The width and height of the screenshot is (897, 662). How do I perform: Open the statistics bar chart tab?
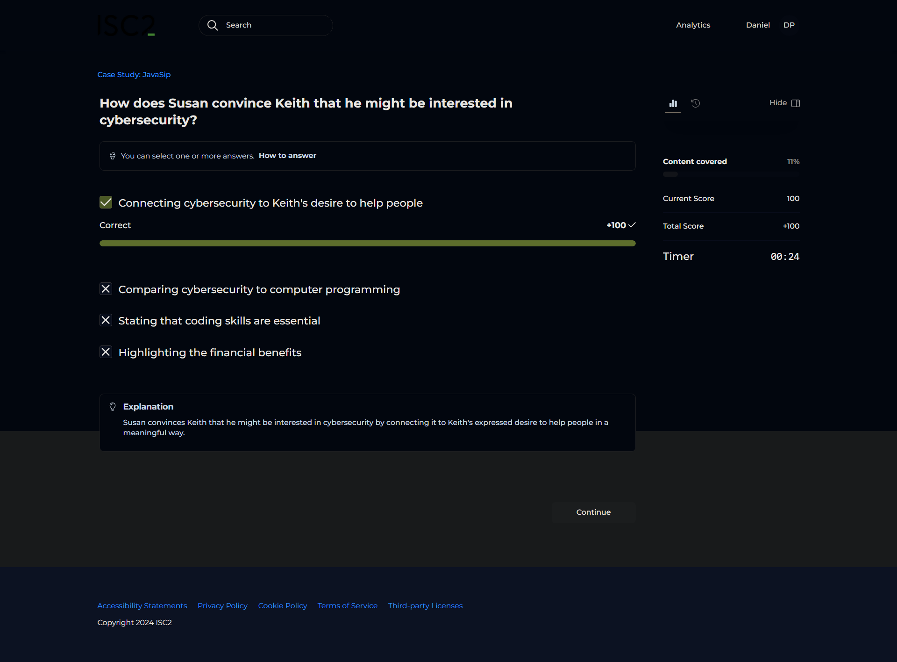(673, 103)
